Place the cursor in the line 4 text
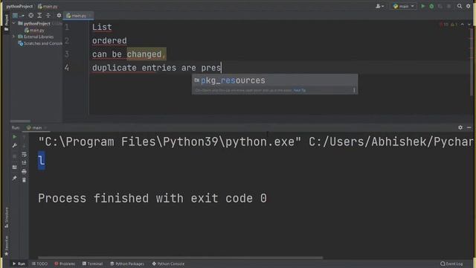Screen dimensions: 476x268 pyautogui.click(x=157, y=68)
